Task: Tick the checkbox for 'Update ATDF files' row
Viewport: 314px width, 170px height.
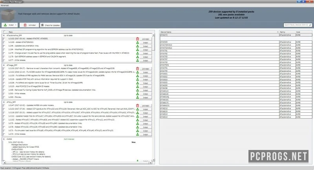Action: [4, 79]
